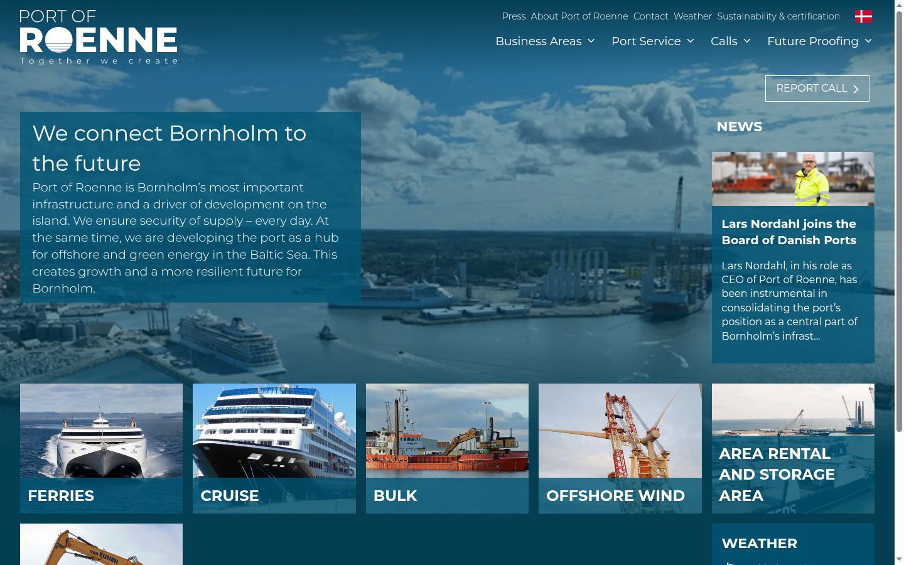Open the Weather link in top bar
The height and width of the screenshot is (565, 904).
[692, 16]
